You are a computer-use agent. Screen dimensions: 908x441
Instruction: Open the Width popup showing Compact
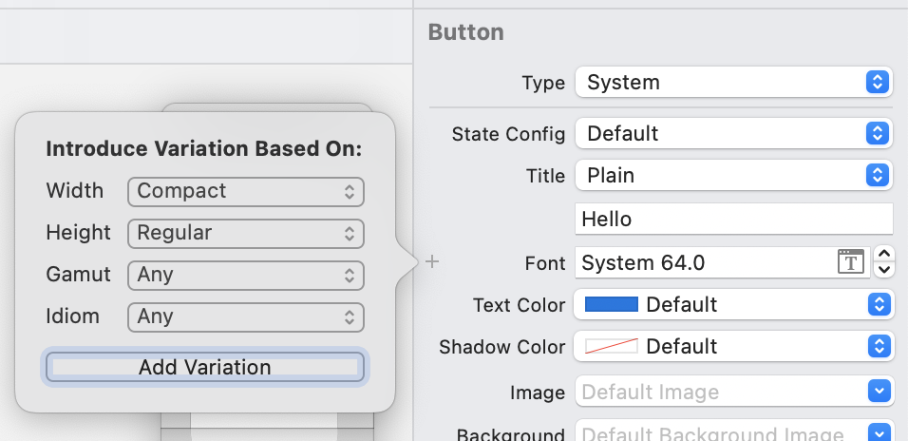(246, 191)
